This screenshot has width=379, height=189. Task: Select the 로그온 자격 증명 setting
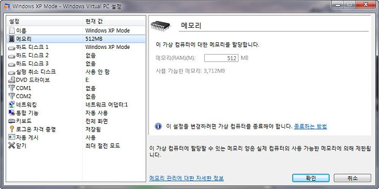point(76,129)
